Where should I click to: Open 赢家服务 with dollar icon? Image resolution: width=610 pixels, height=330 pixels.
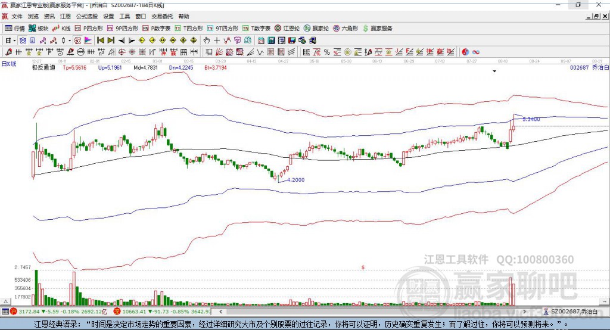click(378, 29)
